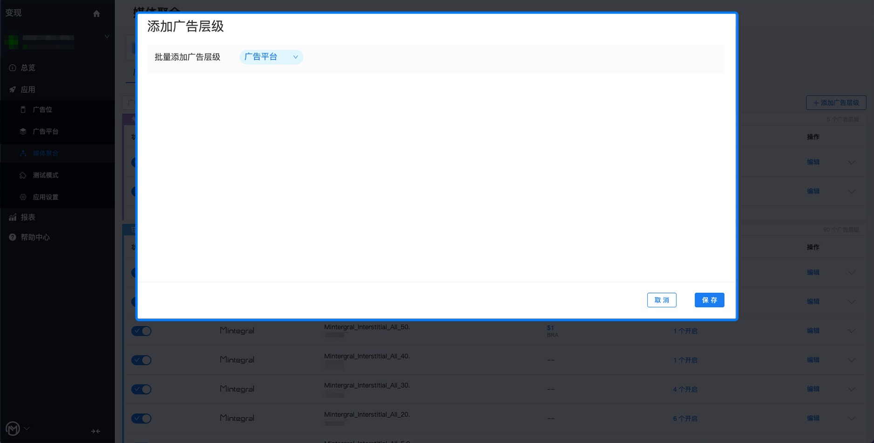Click 编辑 in the Interstitial_All_40 row
Viewport: 874px width, 443px height.
pos(813,360)
